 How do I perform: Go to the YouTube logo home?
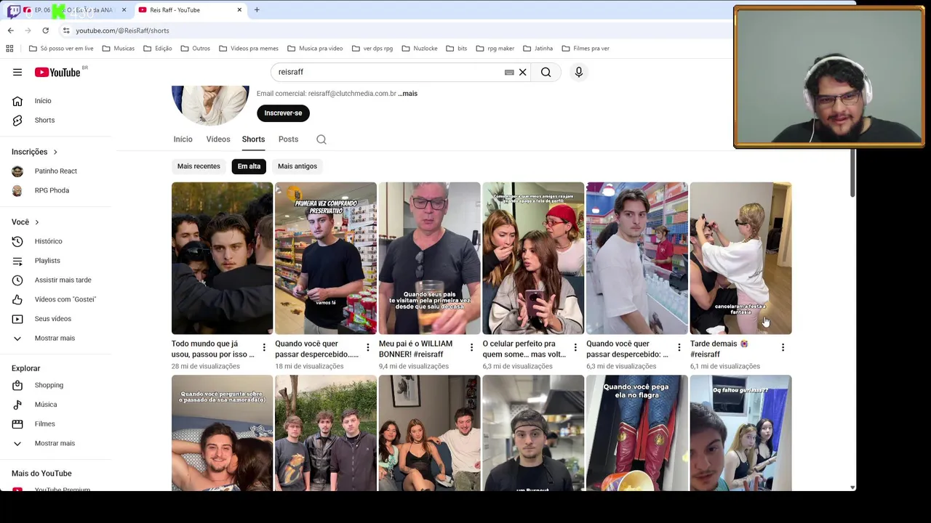(x=57, y=72)
